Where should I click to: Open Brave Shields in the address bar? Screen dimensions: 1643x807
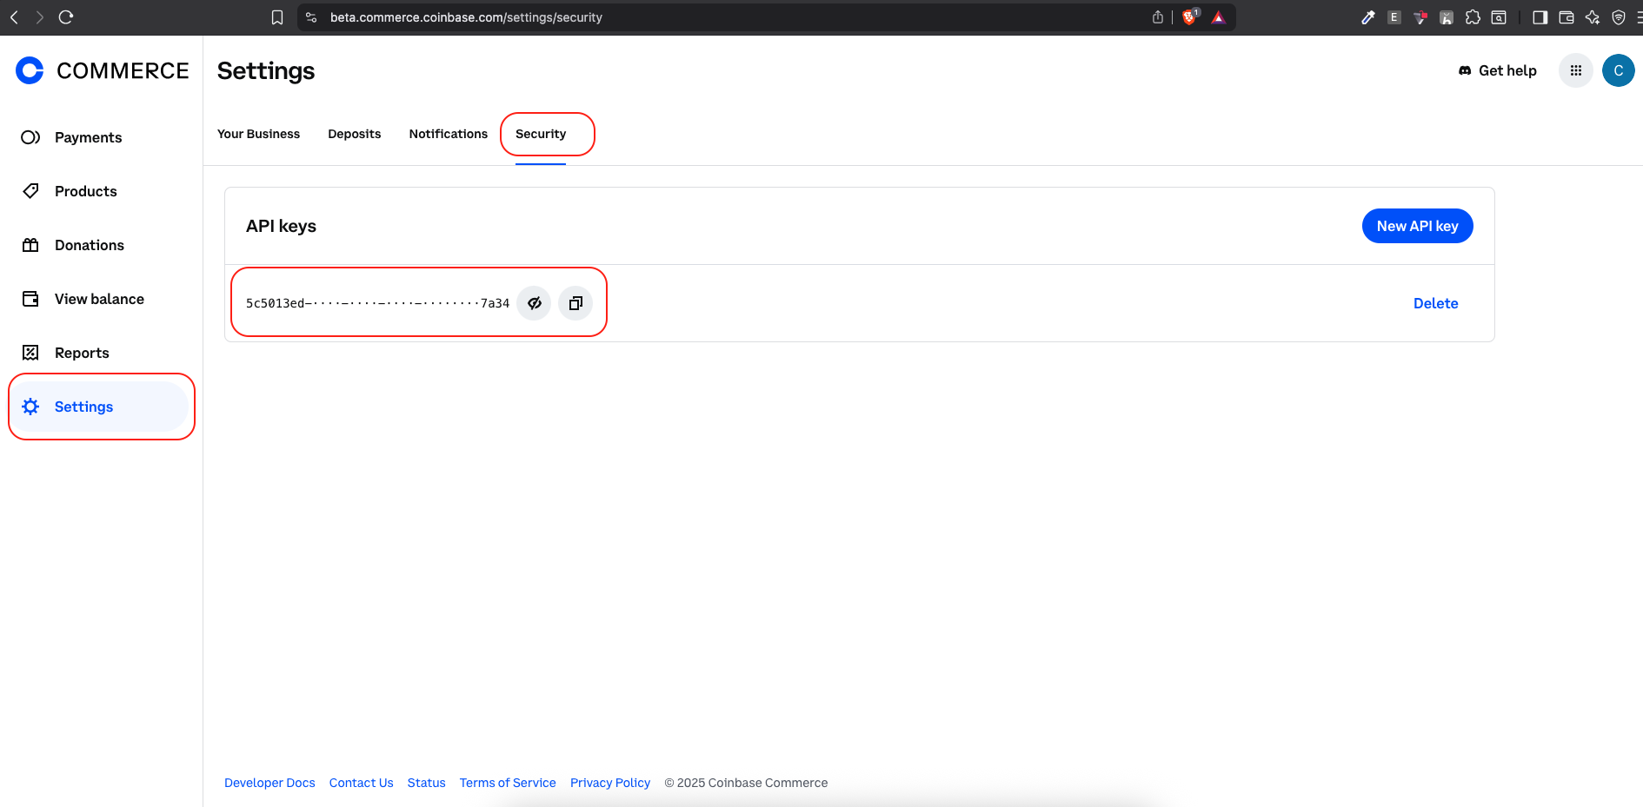click(x=1189, y=17)
